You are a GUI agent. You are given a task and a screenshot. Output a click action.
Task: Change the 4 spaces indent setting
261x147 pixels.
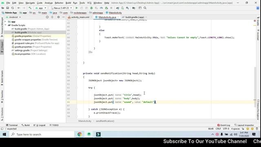coord(236,129)
